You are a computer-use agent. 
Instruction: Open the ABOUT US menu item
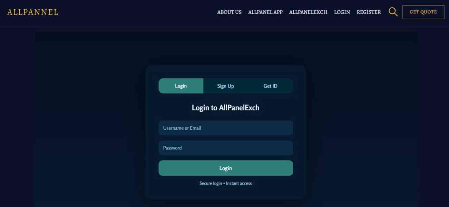click(x=229, y=12)
